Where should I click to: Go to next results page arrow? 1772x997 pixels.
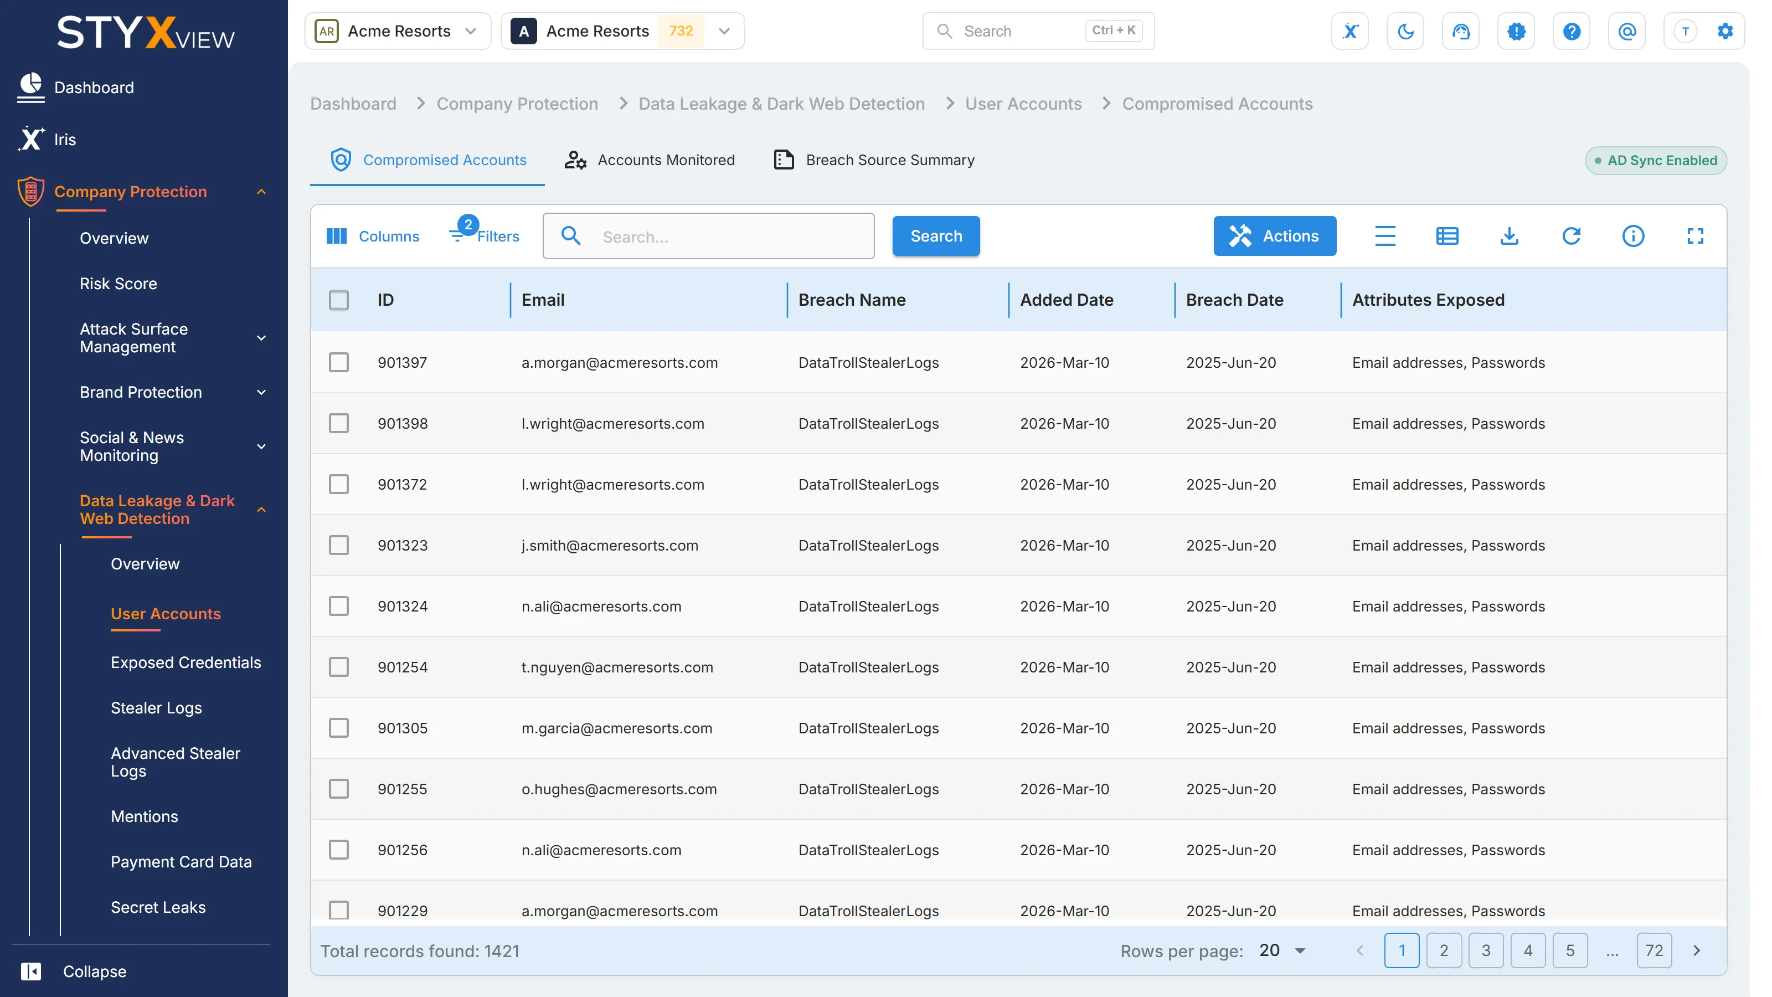(1696, 950)
